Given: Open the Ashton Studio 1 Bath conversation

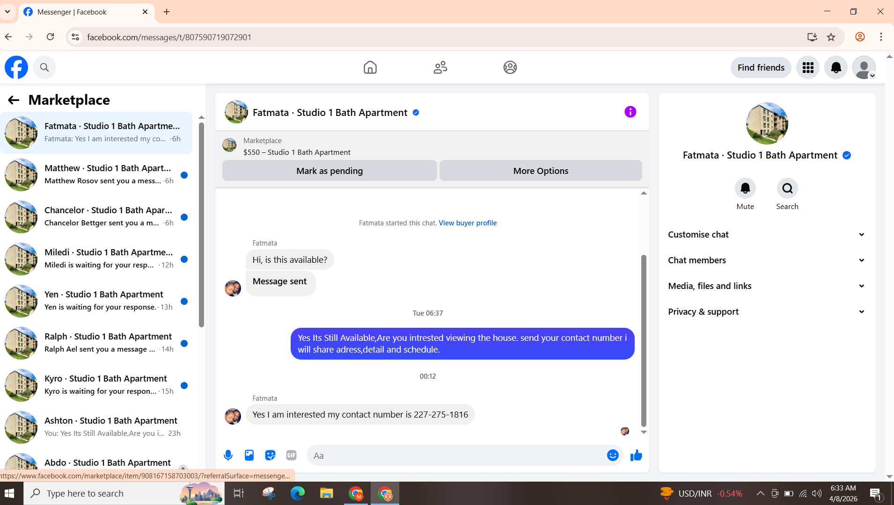Looking at the screenshot, I should (96, 427).
